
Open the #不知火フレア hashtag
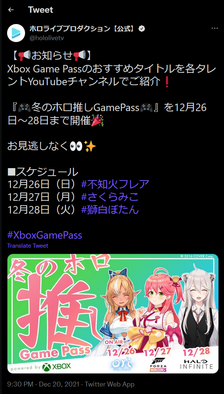pyautogui.click(x=115, y=184)
